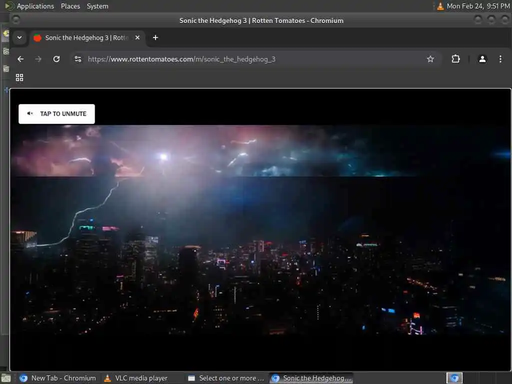Open a new tab with plus button
The width and height of the screenshot is (512, 384).
(155, 37)
